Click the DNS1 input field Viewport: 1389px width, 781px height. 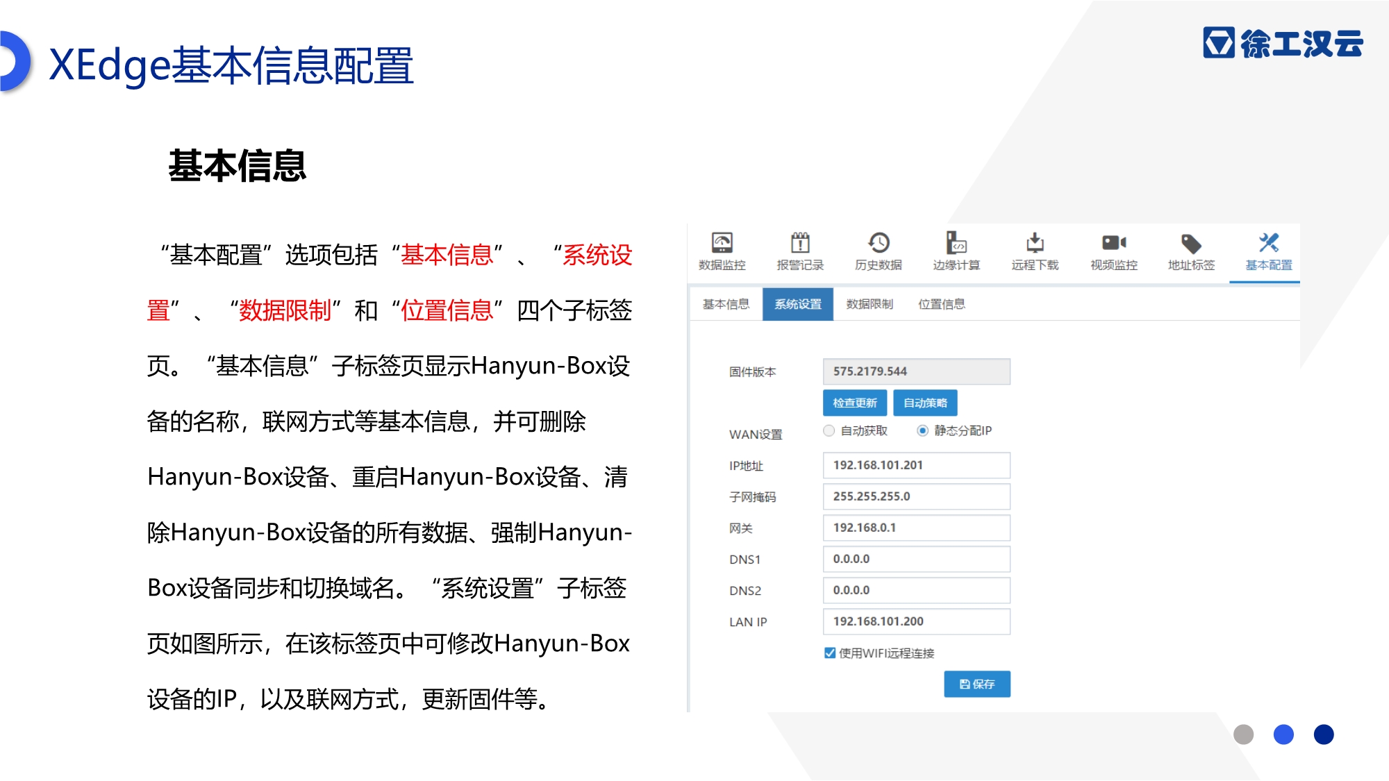(x=917, y=559)
